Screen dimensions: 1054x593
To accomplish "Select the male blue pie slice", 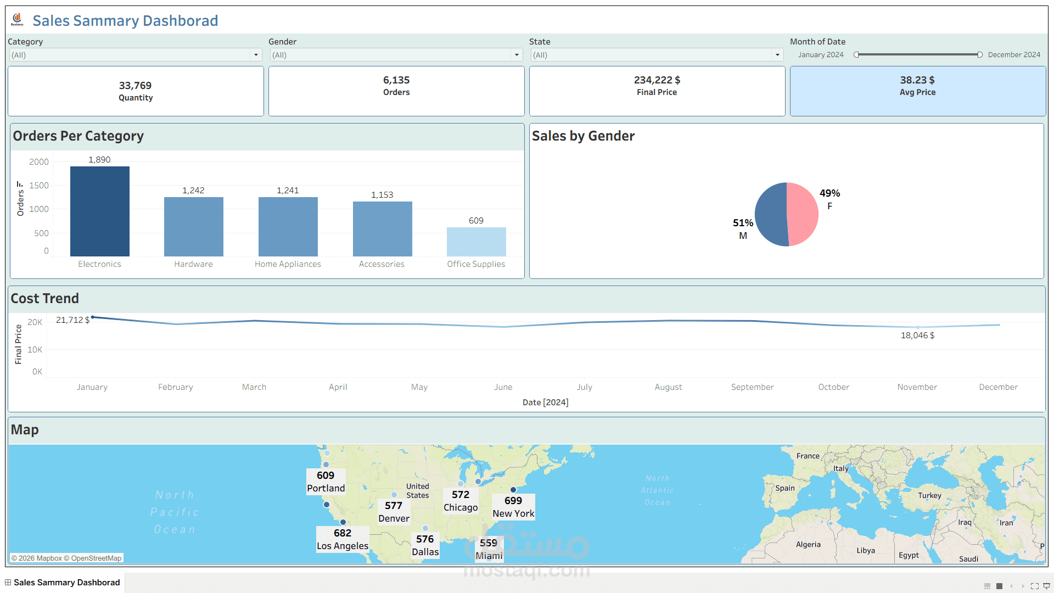I will coord(771,214).
